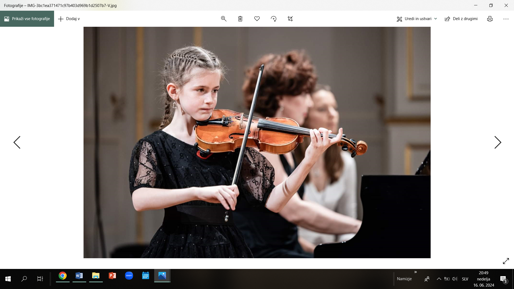The image size is (514, 289).
Task: Click the 'Namizje' desktop toolbar
Action: (404, 279)
